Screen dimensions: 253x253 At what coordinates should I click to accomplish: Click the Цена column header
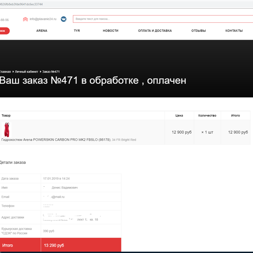click(179, 116)
